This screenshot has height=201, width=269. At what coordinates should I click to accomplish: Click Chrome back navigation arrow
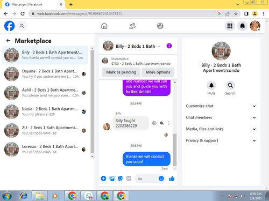[6, 13]
